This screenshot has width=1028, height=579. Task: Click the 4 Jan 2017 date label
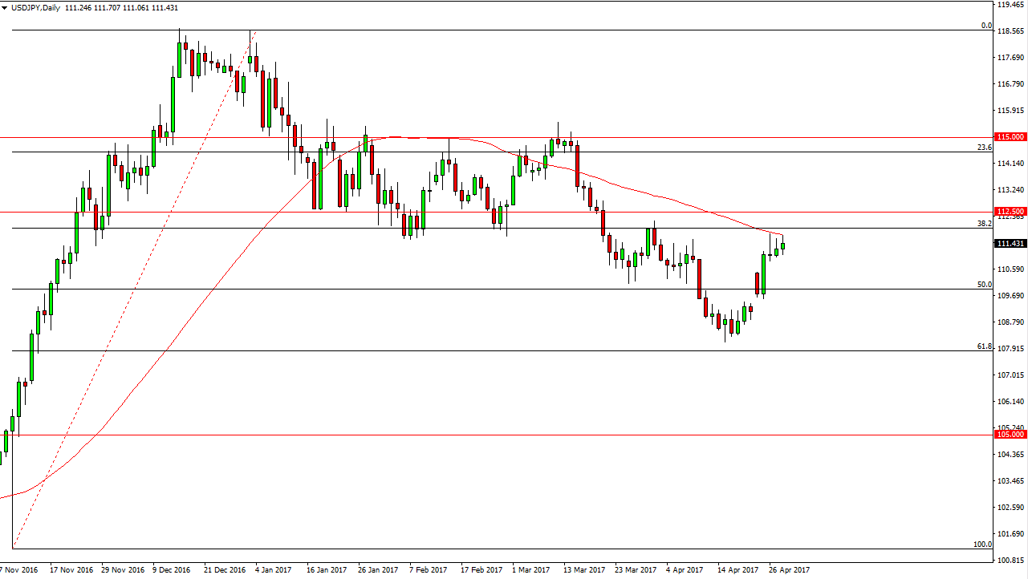point(273,570)
